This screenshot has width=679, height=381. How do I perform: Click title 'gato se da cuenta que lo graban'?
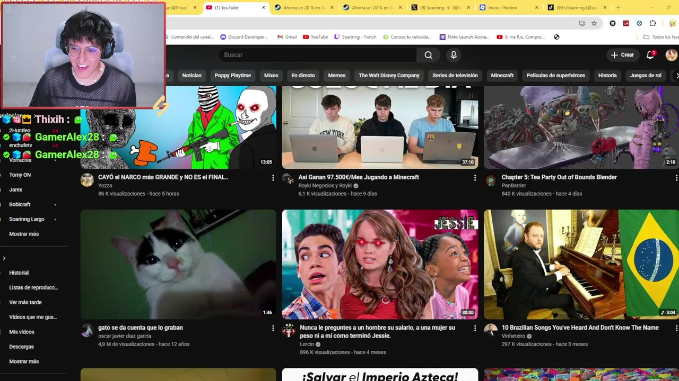pos(140,328)
